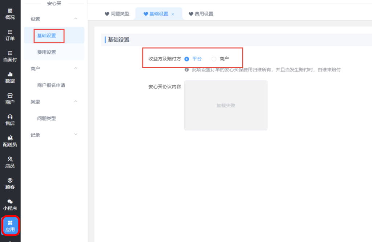Select 平台 radio button

point(187,59)
